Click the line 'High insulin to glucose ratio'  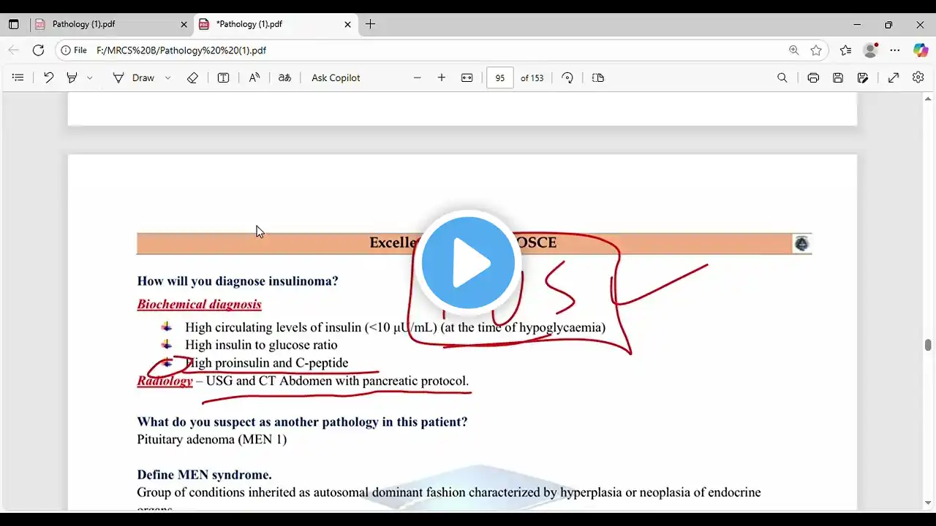261,345
